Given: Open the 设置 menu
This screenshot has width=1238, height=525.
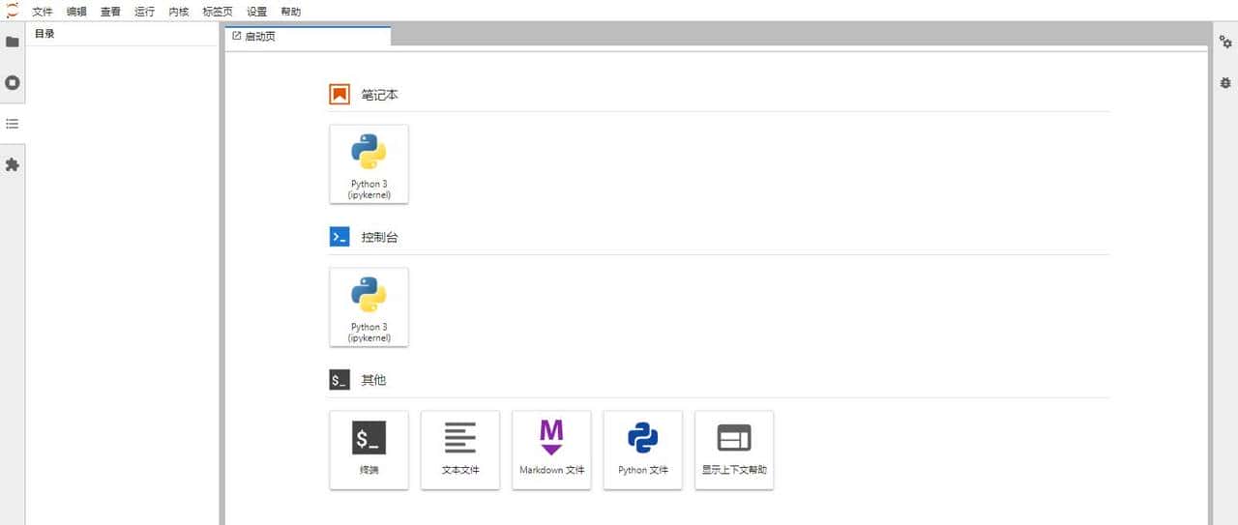Looking at the screenshot, I should (256, 12).
